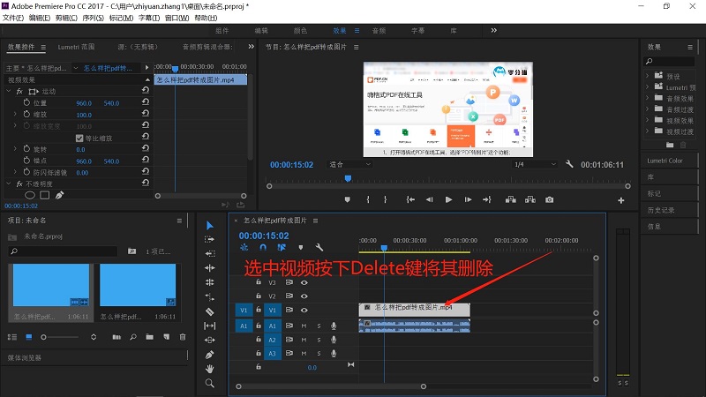Select the ellipse mask tool under Opacity
This screenshot has width=706, height=397.
click(x=30, y=195)
